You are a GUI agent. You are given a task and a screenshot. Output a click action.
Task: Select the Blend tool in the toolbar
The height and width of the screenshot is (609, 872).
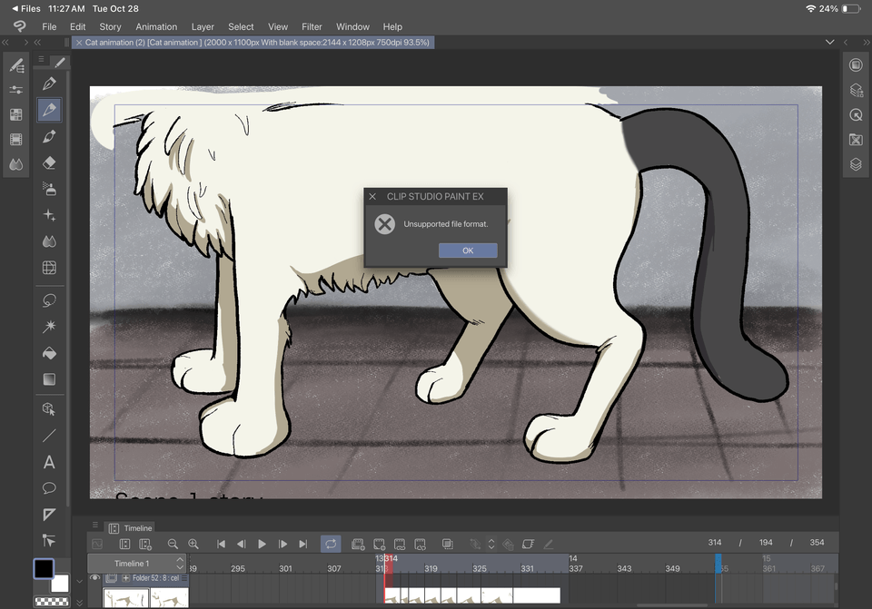[49, 241]
